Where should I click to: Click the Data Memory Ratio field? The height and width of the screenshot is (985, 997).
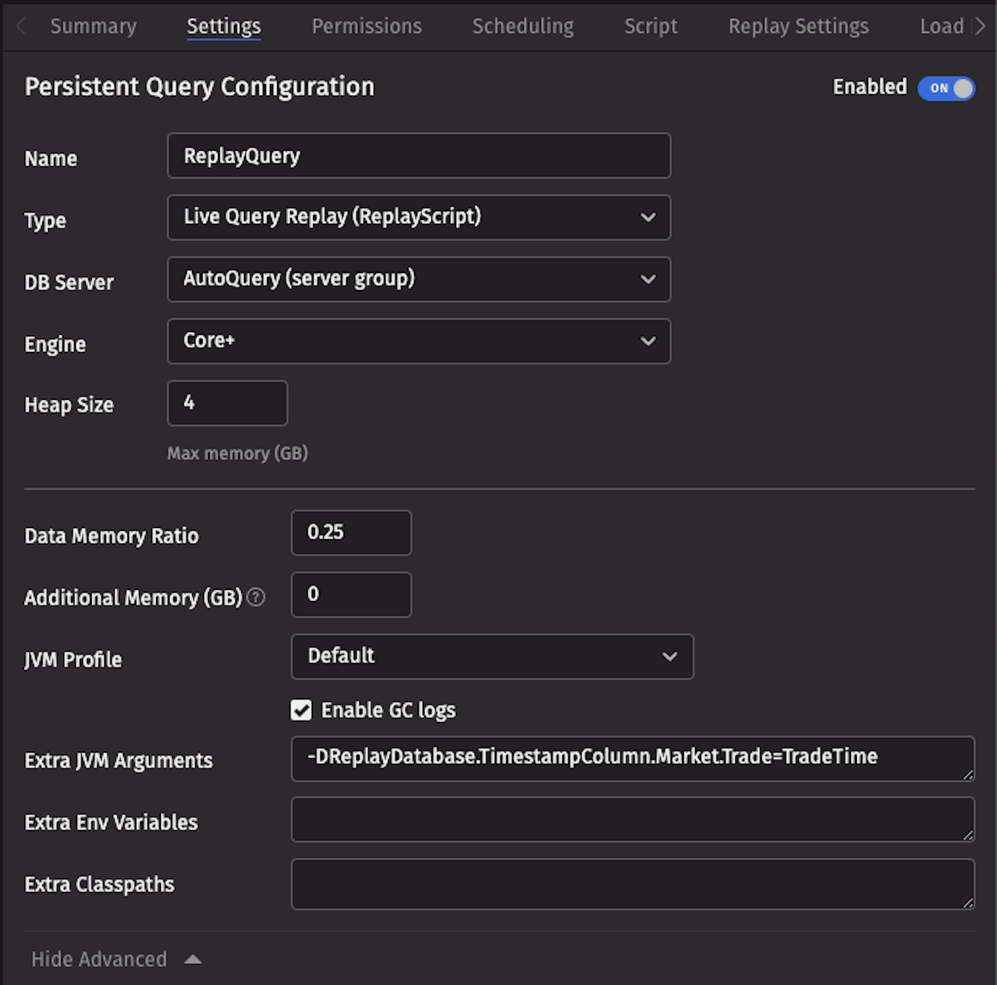coord(351,533)
